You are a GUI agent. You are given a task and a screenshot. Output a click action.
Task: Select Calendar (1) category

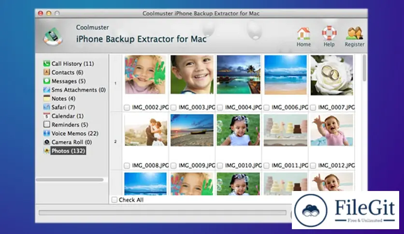click(x=68, y=116)
